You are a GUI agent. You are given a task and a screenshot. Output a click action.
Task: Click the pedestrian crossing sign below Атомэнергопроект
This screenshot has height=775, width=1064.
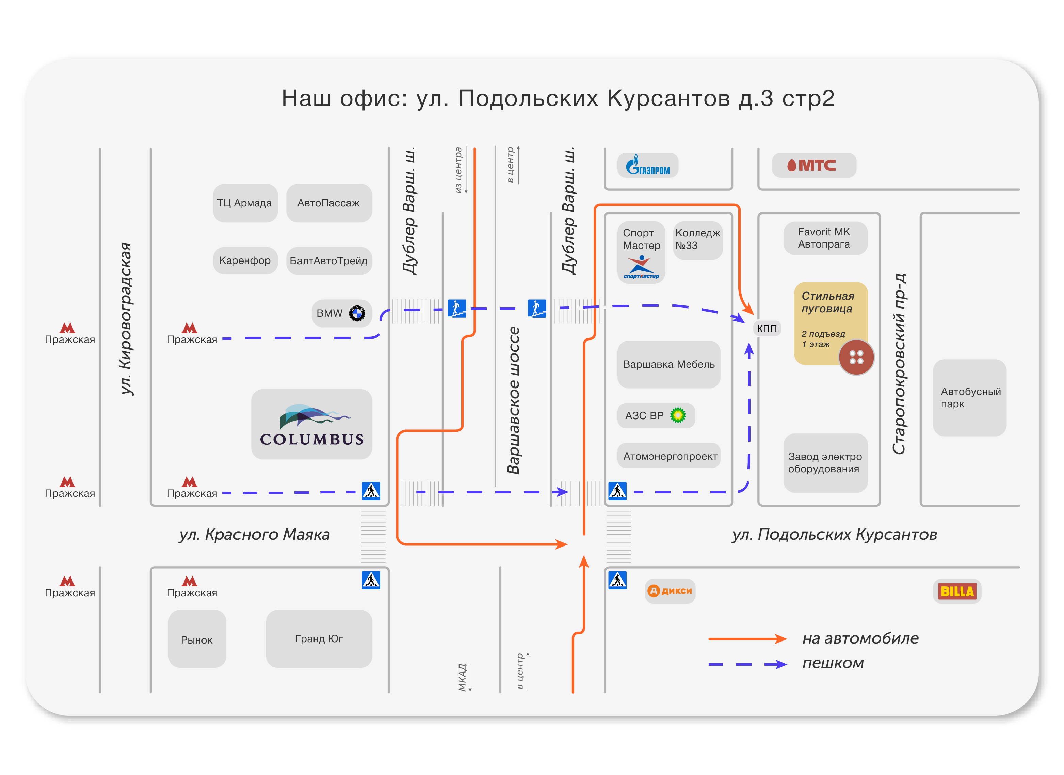(617, 491)
